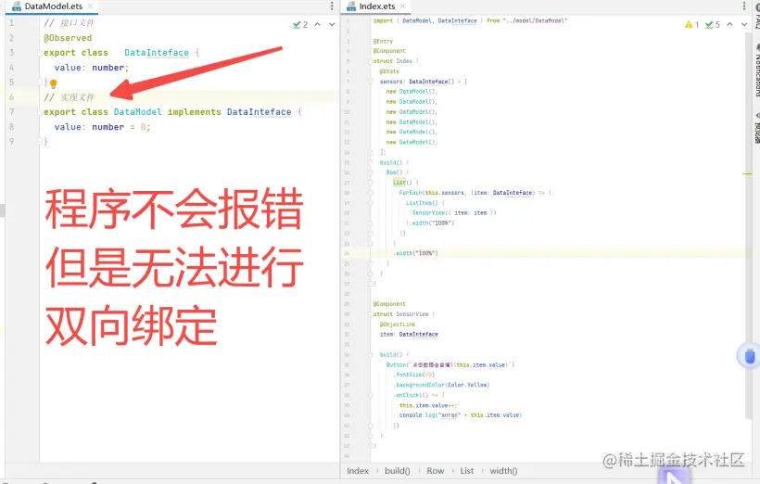Open typo inspection count 2 in DataModel.ets
Viewport: 760px width, 484px height.
pos(300,24)
